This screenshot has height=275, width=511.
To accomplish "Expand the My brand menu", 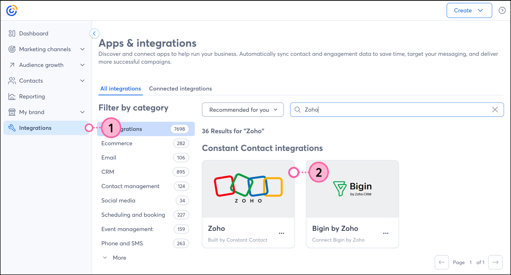I will [82, 112].
